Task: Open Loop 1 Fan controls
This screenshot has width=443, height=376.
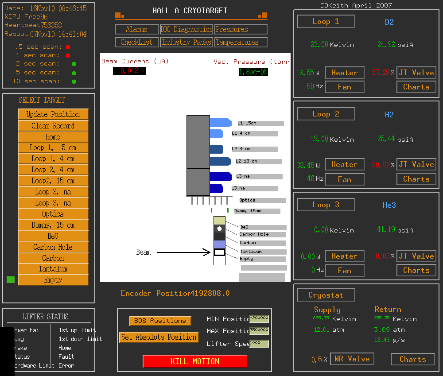Action: pyautogui.click(x=344, y=87)
